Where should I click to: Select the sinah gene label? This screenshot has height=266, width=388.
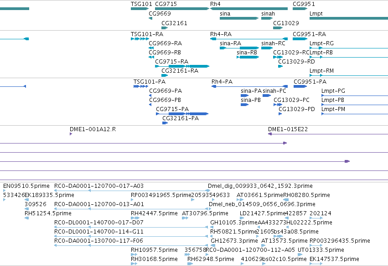tap(268, 14)
